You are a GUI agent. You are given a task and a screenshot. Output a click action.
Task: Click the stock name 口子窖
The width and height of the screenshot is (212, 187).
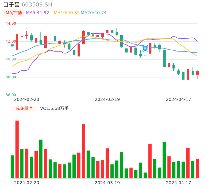point(11,5)
